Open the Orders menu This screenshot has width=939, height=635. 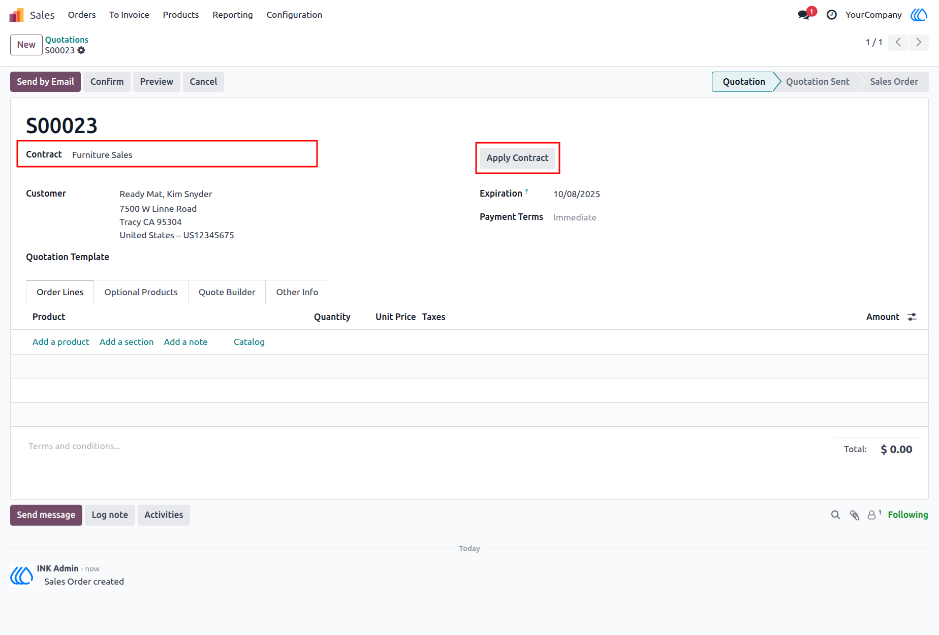click(x=82, y=15)
